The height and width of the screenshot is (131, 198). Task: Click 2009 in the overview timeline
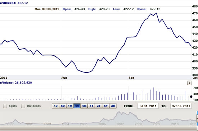coord(157,124)
